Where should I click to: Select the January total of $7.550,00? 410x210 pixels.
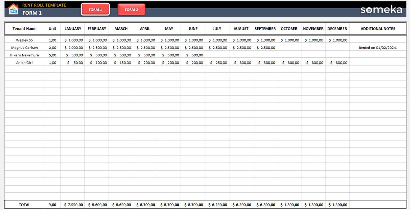pos(73,205)
